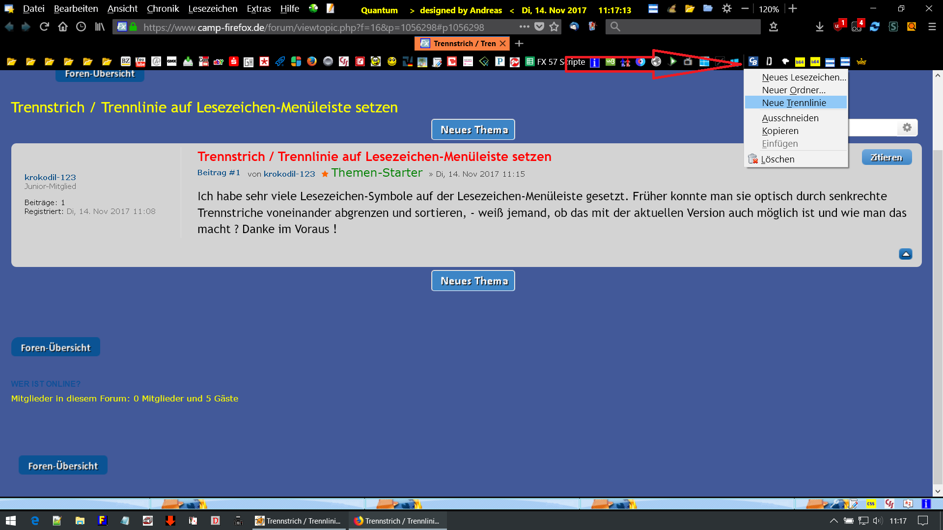
Task: Show hidden tray icons chevron
Action: click(833, 521)
